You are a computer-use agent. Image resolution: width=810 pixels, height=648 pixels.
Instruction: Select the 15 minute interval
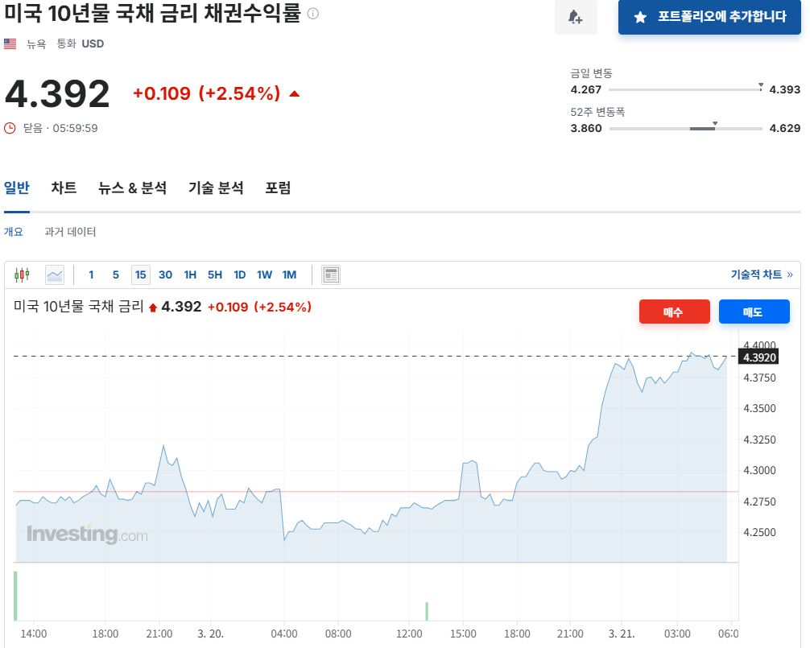click(x=141, y=274)
